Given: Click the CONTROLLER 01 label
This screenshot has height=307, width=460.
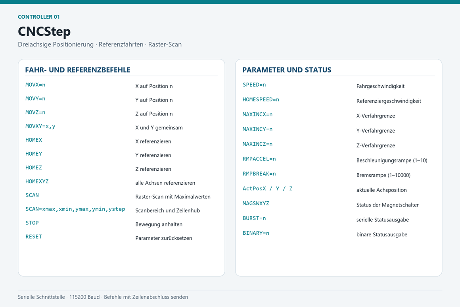Looking at the screenshot, I should tap(39, 17).
